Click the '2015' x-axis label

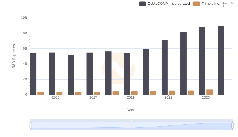pos(56,97)
